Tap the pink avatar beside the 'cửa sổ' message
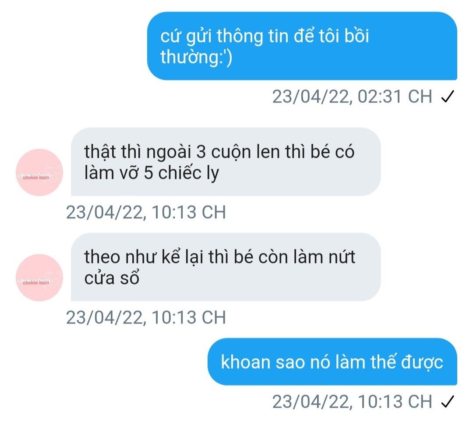 point(39,278)
